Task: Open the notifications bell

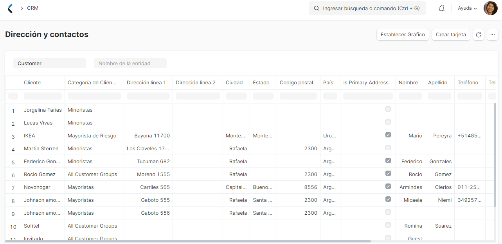Action: tap(442, 8)
